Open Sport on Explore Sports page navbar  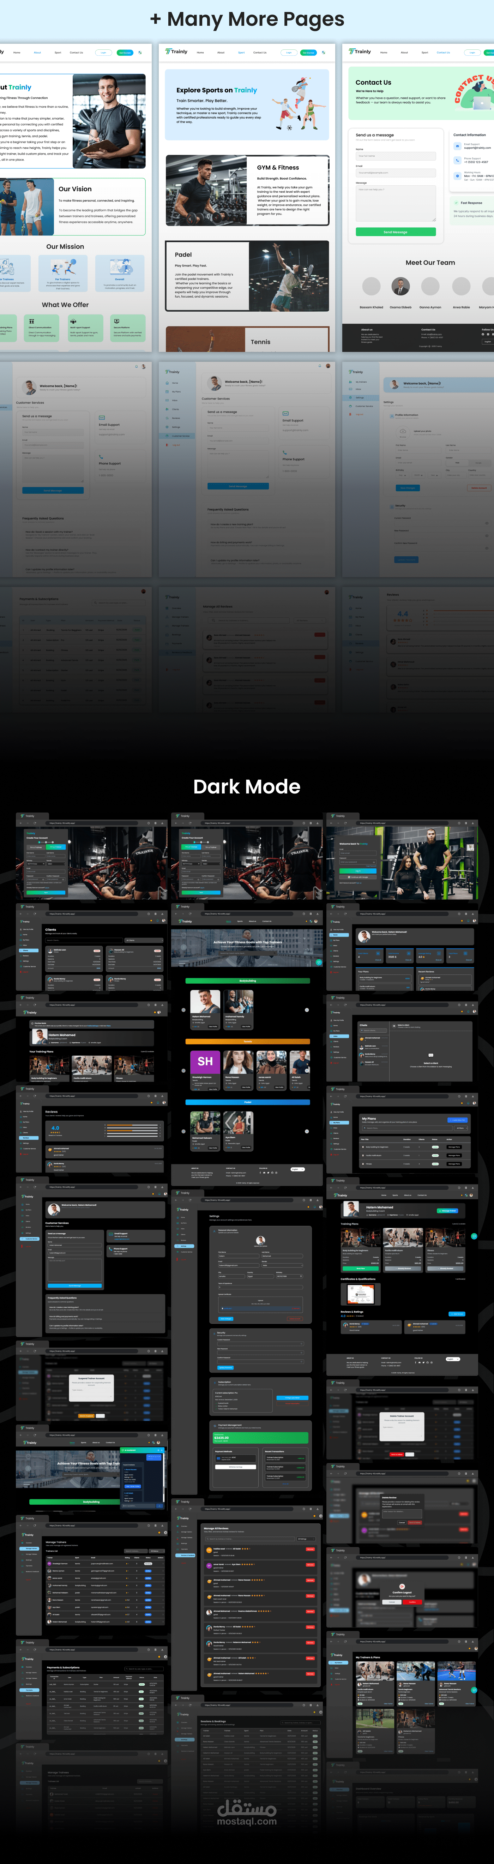(242, 52)
